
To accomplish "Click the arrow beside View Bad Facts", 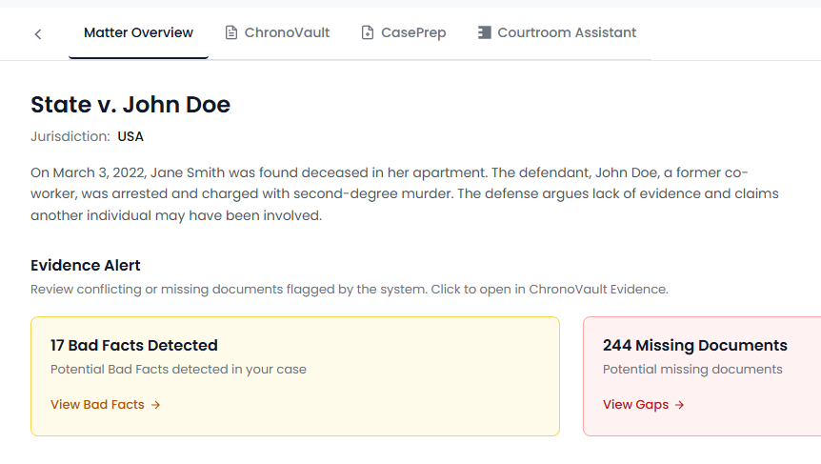I will (156, 405).
